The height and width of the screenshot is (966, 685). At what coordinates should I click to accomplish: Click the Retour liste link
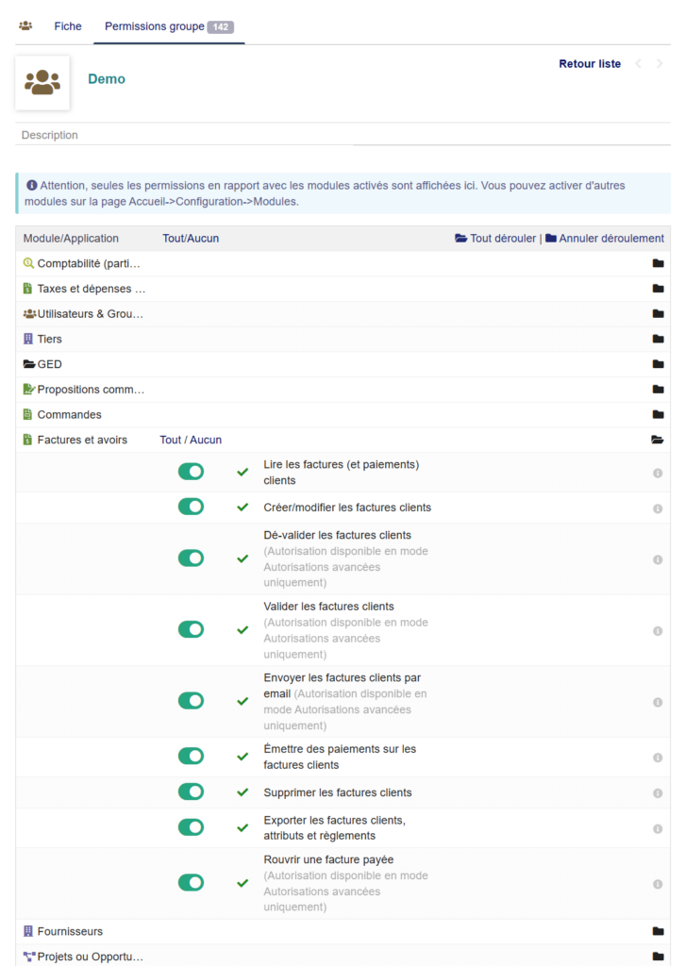pos(590,64)
